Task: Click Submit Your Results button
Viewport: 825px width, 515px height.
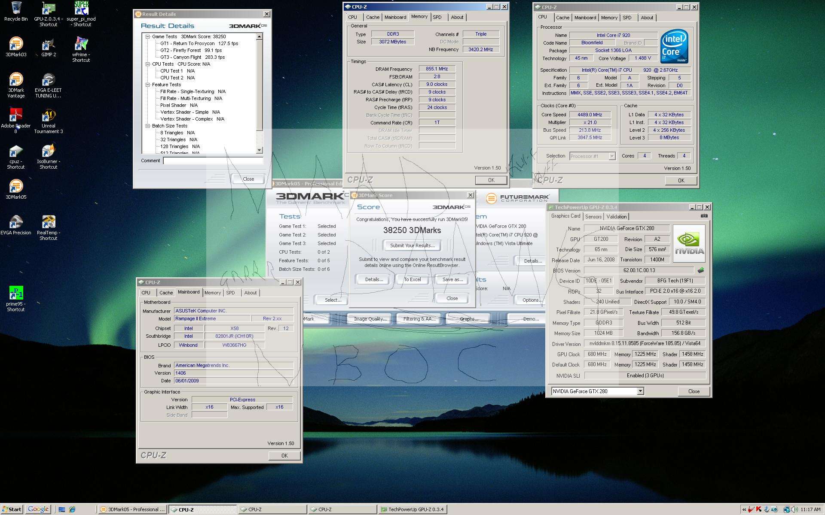Action: (x=412, y=245)
